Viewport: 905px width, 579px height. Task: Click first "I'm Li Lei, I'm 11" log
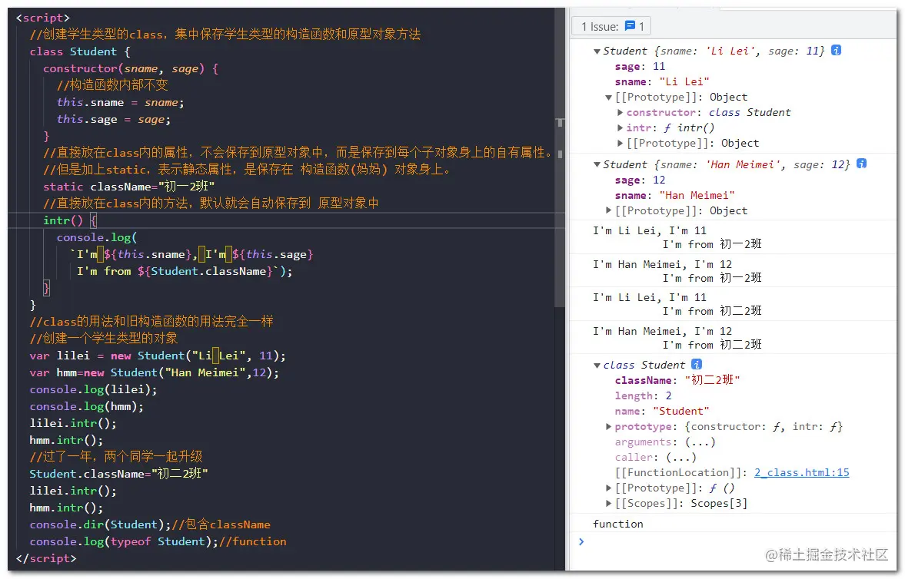649,230
